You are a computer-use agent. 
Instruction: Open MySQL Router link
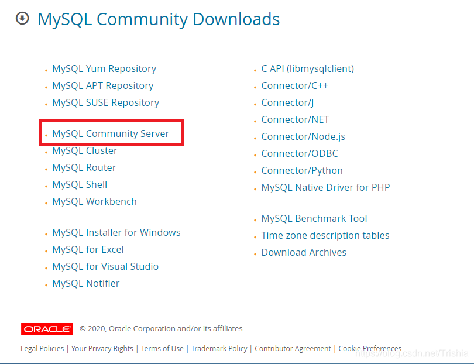pos(84,167)
